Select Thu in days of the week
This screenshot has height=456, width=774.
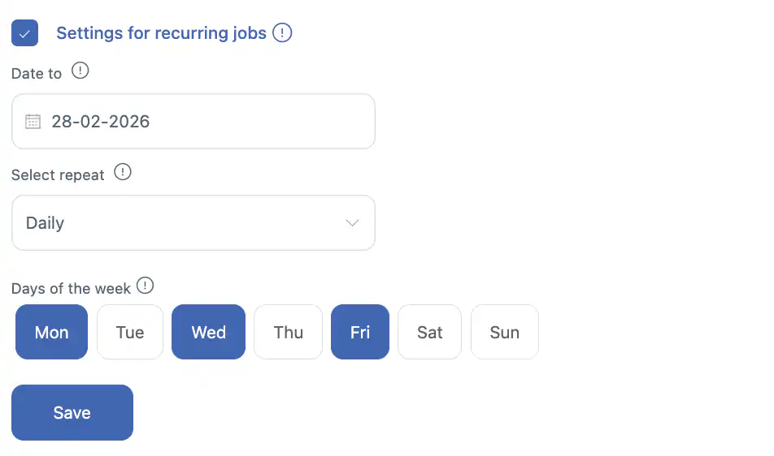(x=288, y=332)
